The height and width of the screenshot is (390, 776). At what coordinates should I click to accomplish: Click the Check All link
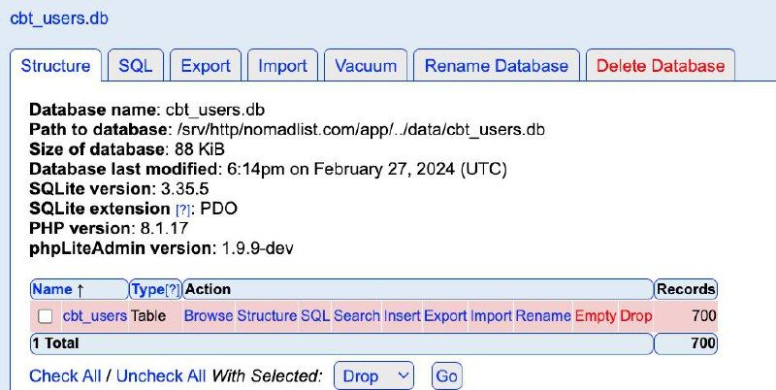[65, 375]
